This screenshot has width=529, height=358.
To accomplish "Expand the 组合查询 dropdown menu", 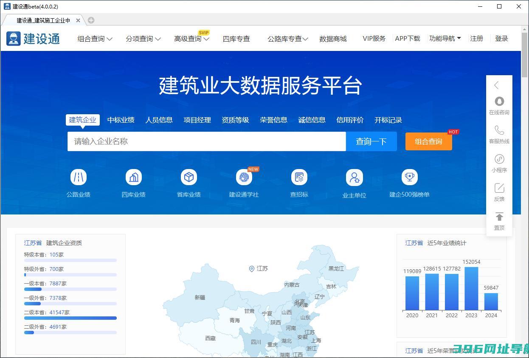I will tap(95, 39).
